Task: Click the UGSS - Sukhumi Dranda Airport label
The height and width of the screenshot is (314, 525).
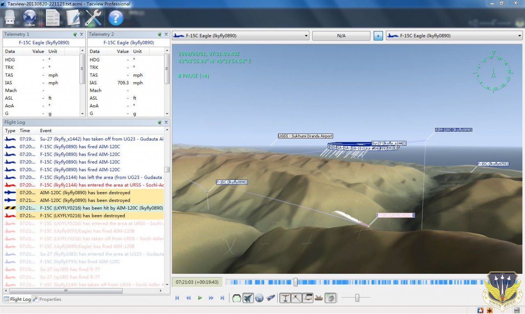Action: coord(305,136)
